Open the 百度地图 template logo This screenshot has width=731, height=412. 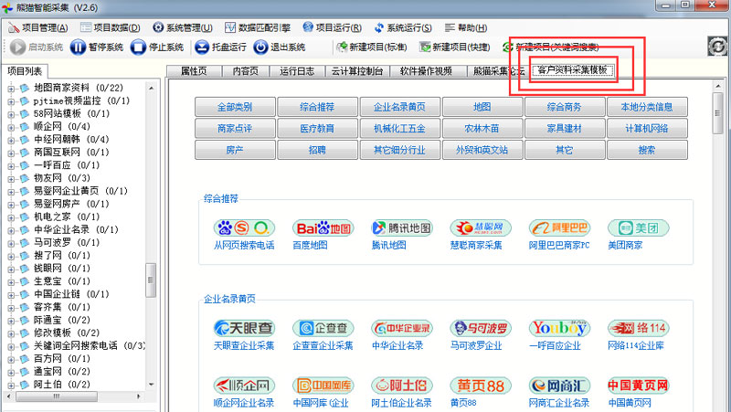point(323,227)
